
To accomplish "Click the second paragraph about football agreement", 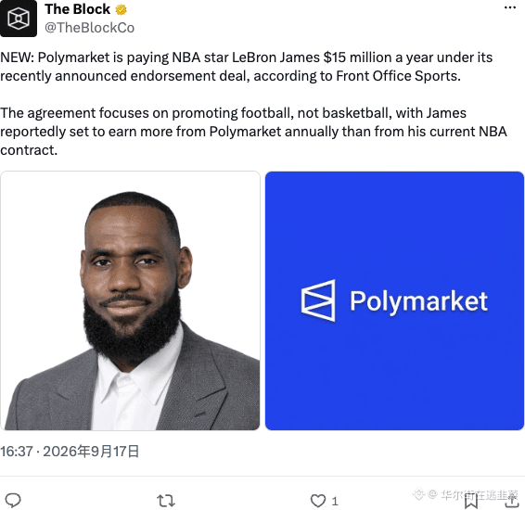I will [x=253, y=132].
